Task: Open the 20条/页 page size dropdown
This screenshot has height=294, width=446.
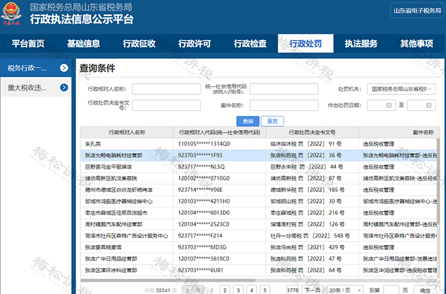Action: coord(345,290)
